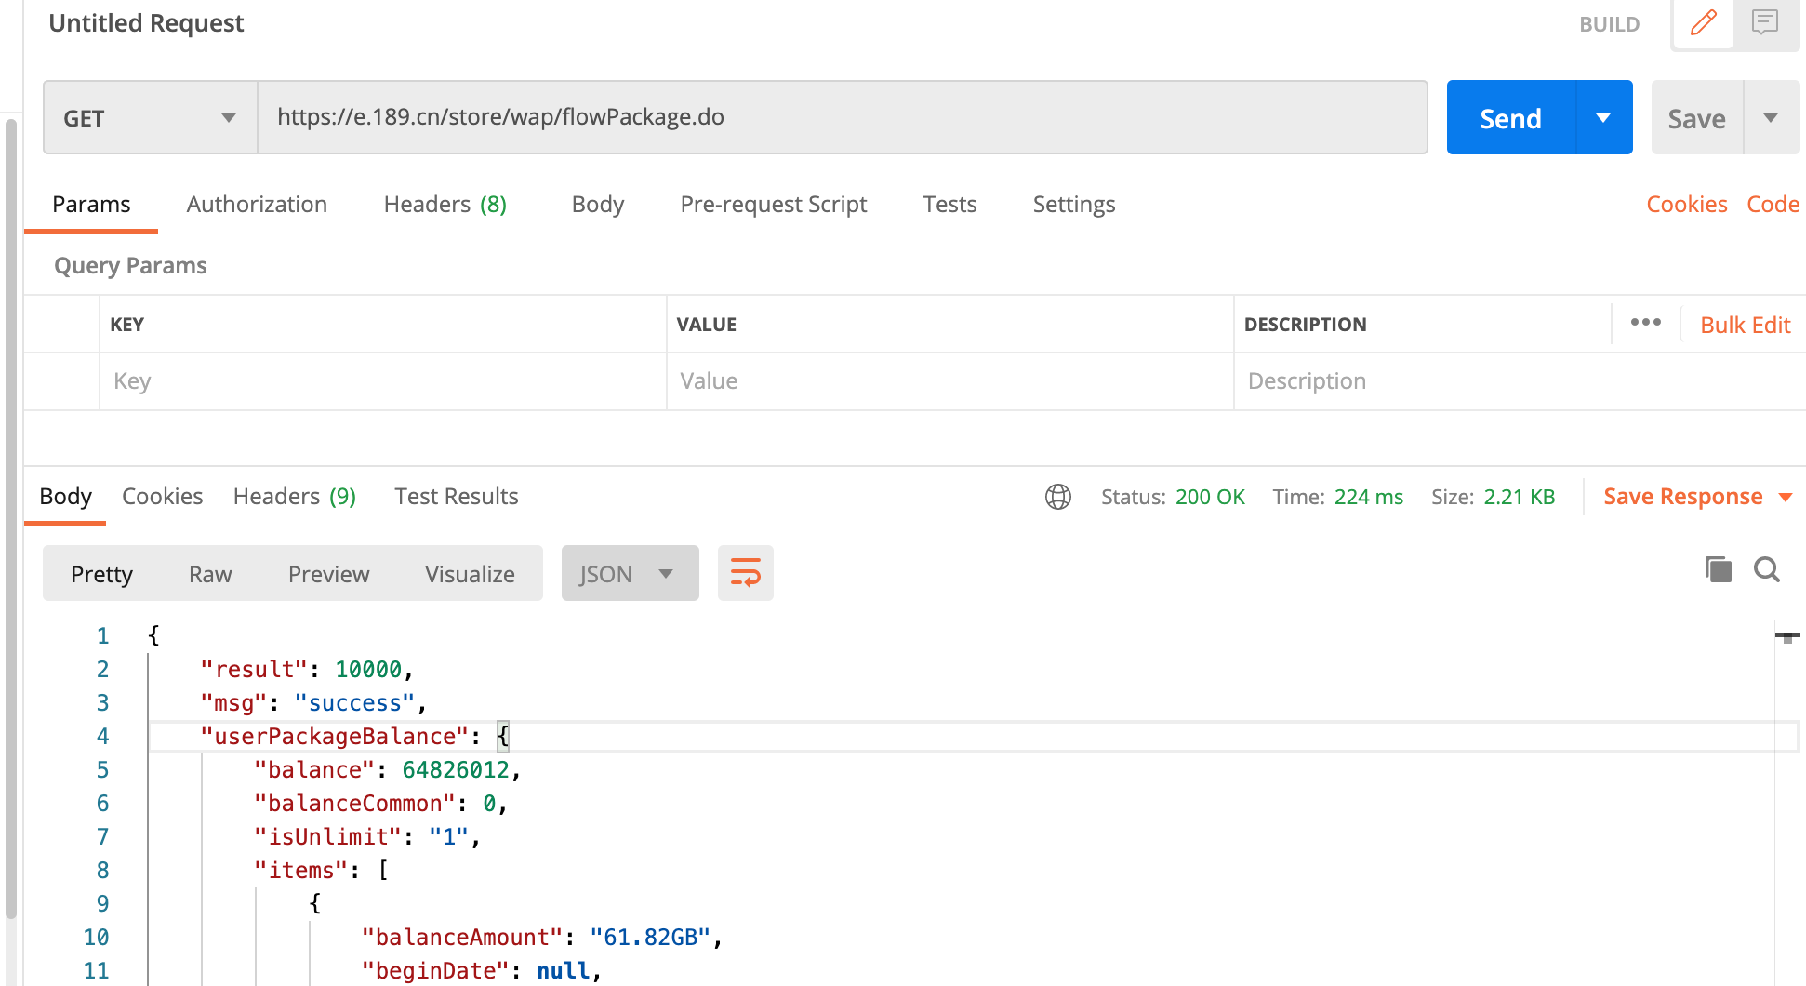Click the "userPackageBalance" key on line 4
The width and height of the screenshot is (1806, 986).
[x=334, y=737]
